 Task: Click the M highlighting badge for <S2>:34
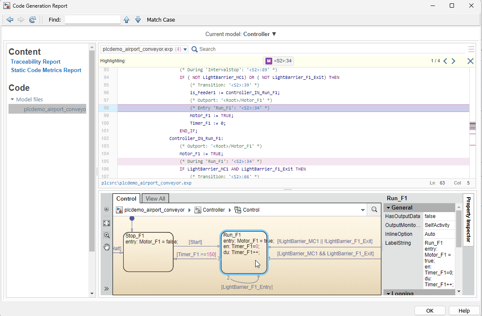[x=268, y=61]
